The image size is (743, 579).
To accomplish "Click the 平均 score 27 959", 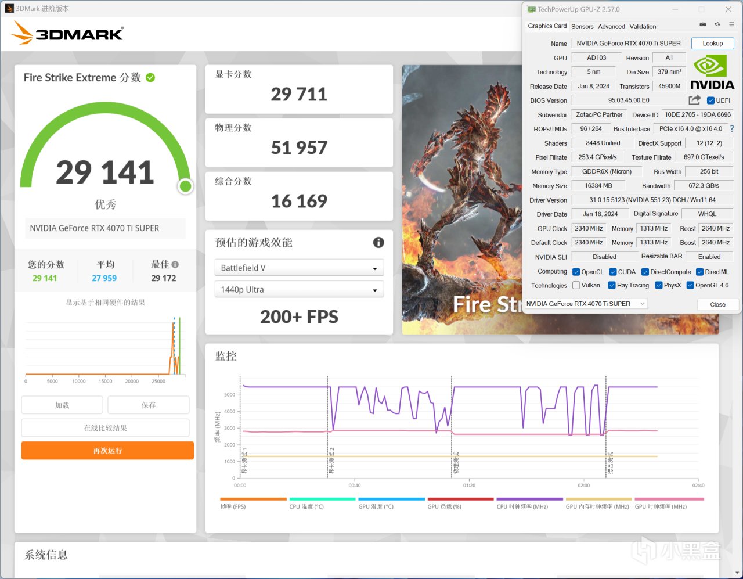I will click(104, 278).
